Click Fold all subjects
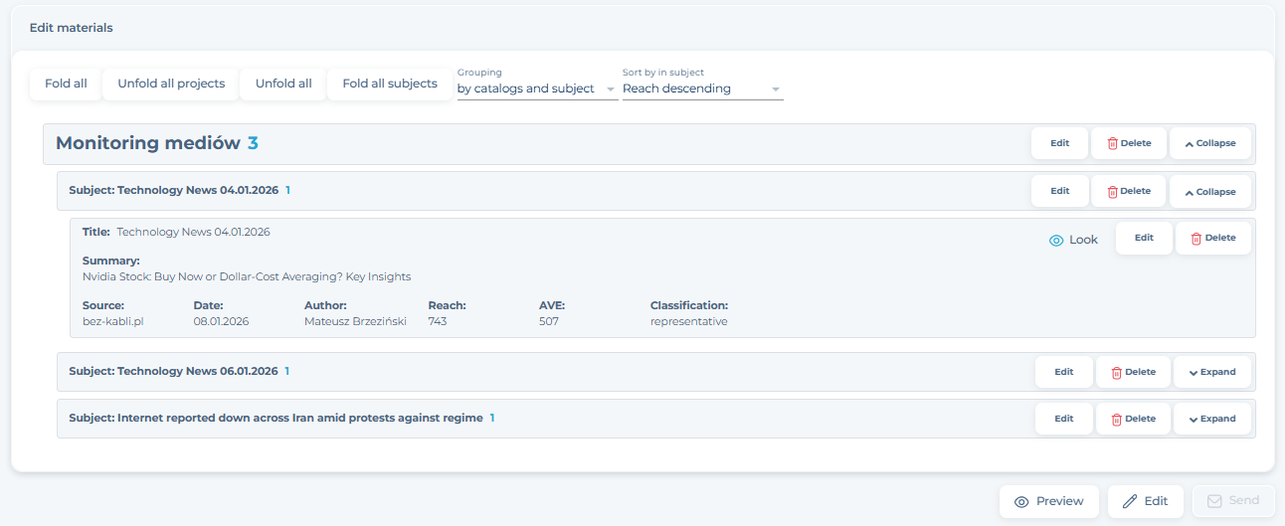 390,84
